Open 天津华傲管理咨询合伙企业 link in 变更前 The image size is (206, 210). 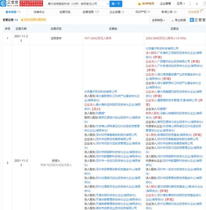pyautogui.click(x=118, y=199)
